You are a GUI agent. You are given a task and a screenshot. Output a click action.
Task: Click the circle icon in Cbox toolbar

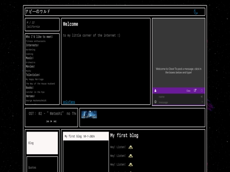[x=202, y=90]
